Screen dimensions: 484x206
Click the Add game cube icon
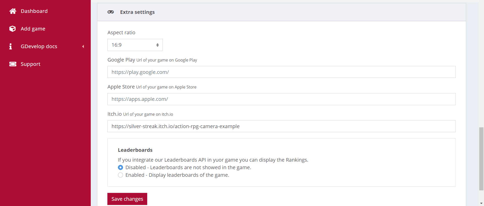(x=13, y=29)
